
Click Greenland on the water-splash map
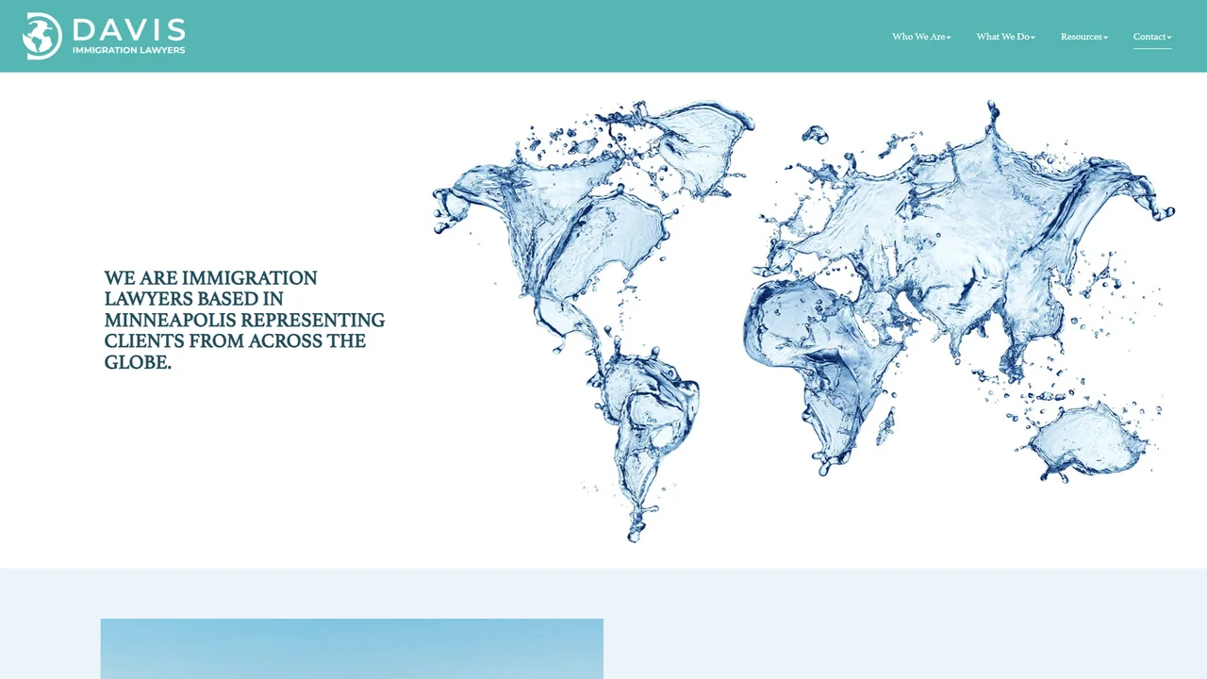coord(698,146)
